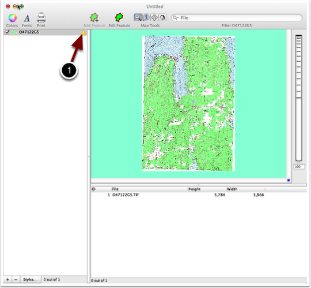
Task: Click the Styles... button
Action: point(31,279)
